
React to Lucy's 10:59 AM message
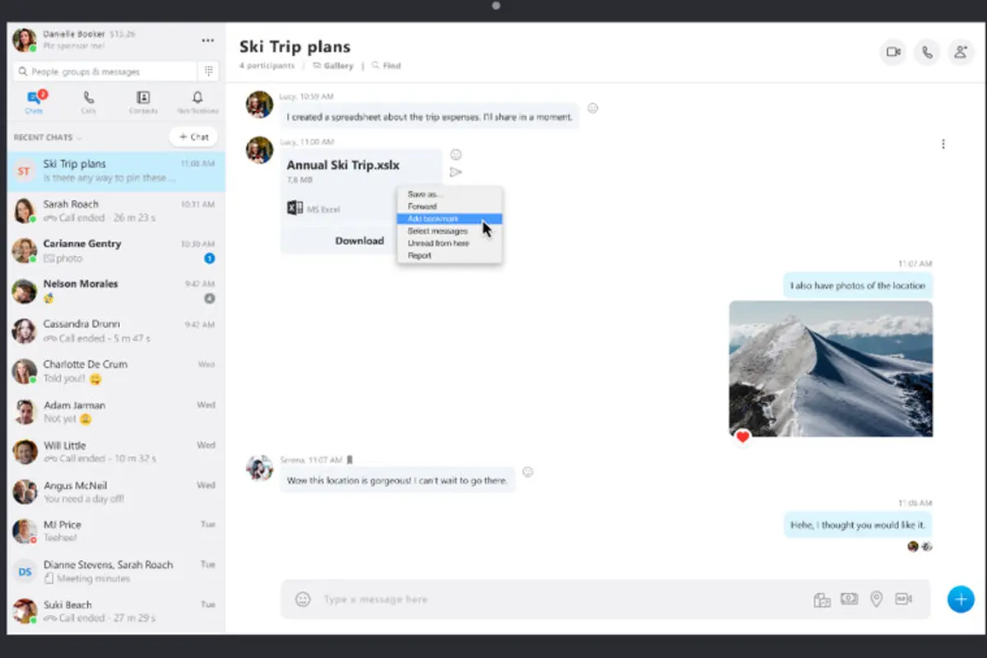point(592,109)
